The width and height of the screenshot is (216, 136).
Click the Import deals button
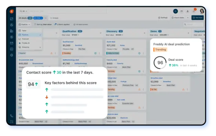(178, 18)
